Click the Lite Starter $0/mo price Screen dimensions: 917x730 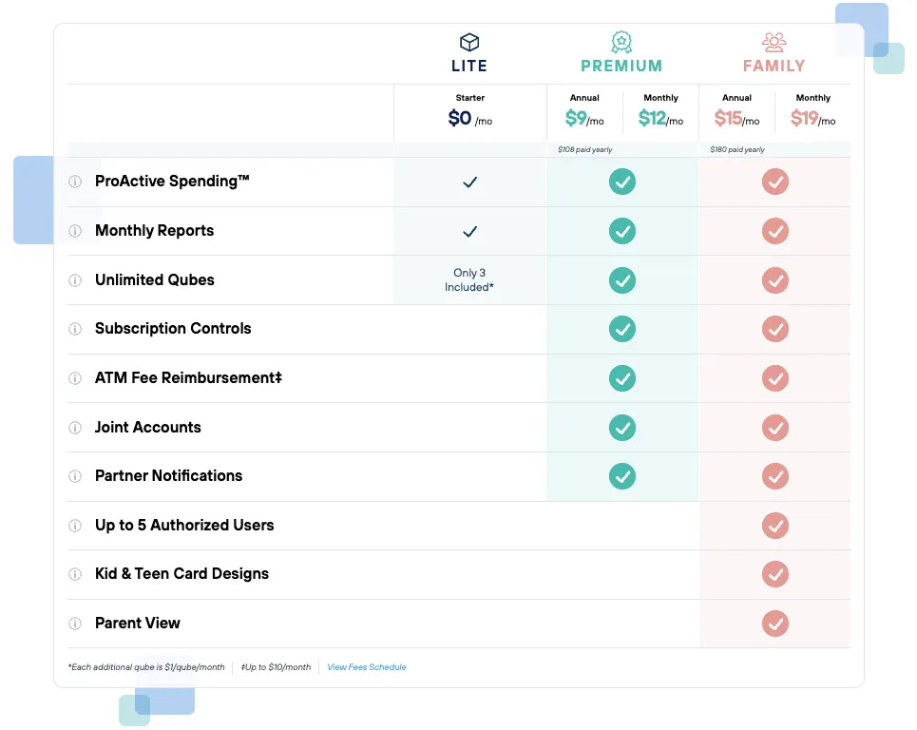pos(469,119)
